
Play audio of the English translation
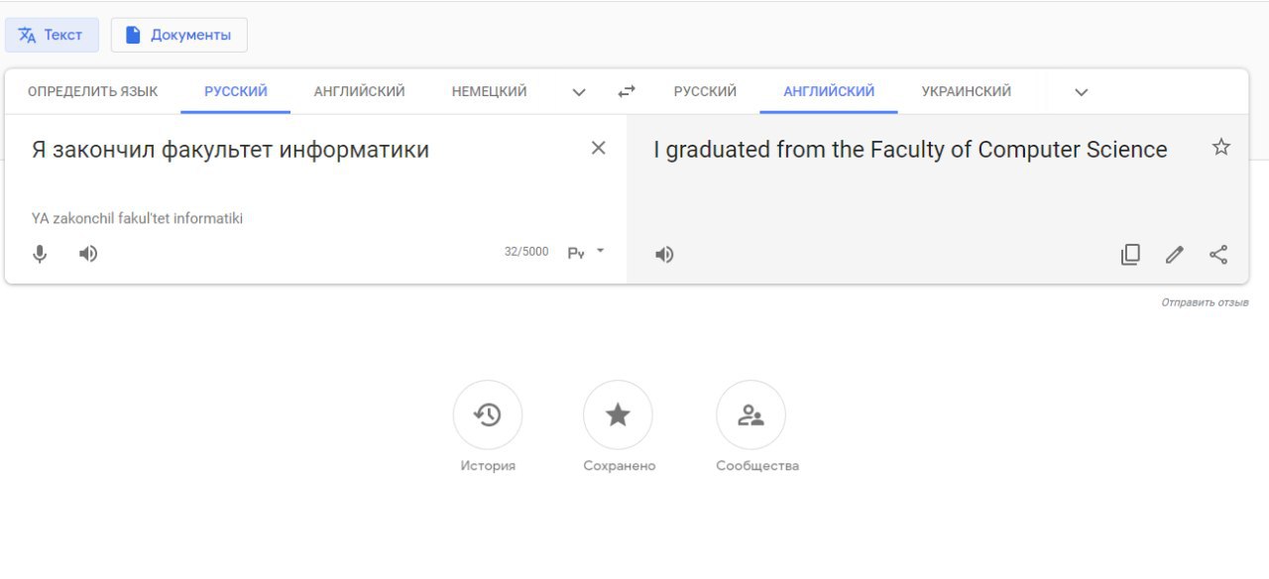pos(664,255)
